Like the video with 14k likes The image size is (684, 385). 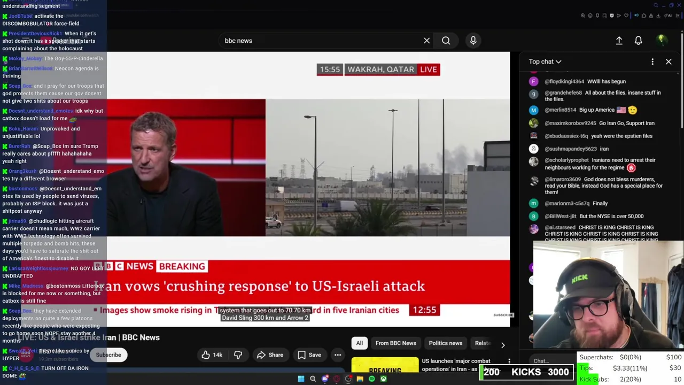pos(212,355)
